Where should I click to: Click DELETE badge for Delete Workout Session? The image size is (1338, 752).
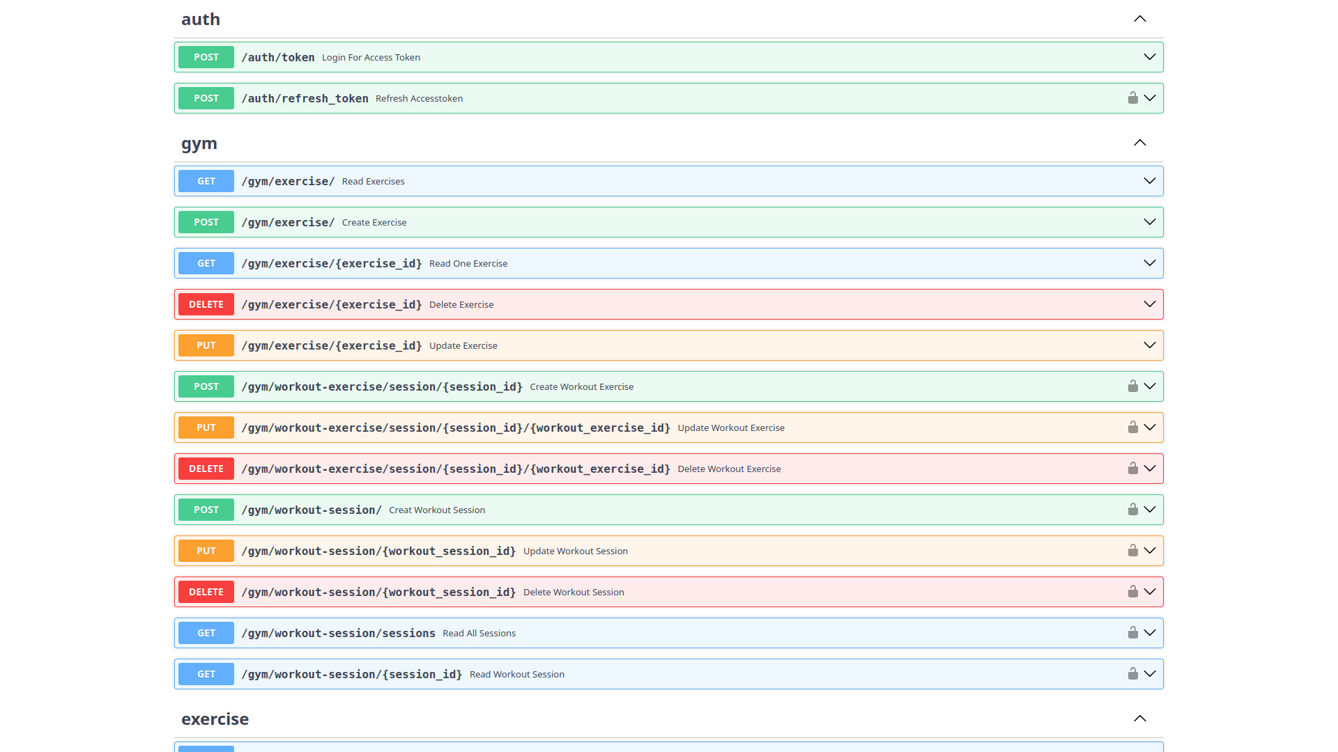click(x=206, y=592)
